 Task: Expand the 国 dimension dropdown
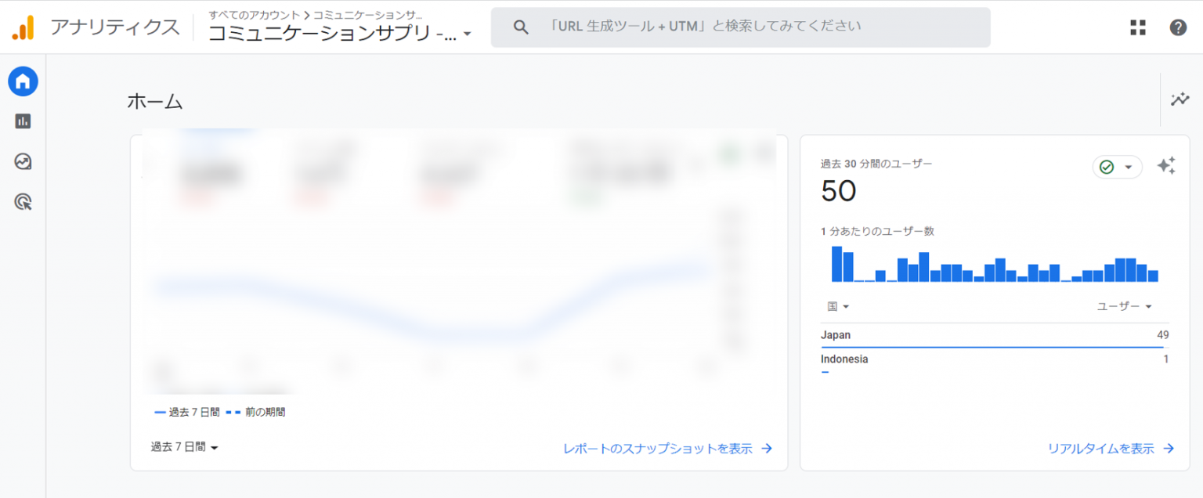tap(838, 306)
